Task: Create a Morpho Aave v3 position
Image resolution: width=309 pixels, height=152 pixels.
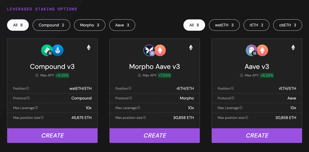Action: coord(154,136)
